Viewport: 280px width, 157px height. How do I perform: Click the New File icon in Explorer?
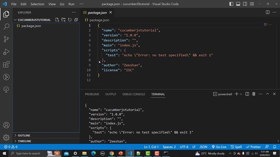click(57, 20)
